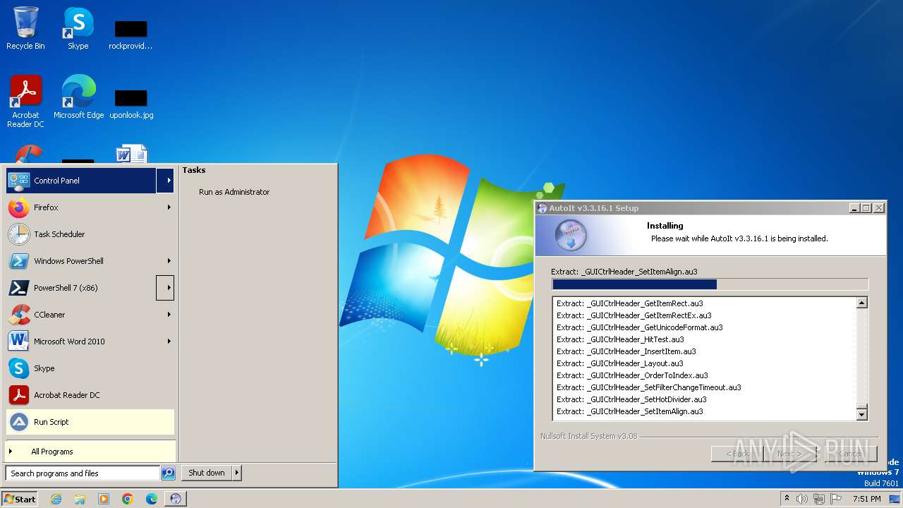Choose Run as Administrator task
Viewport: 903px width, 508px height.
click(234, 192)
